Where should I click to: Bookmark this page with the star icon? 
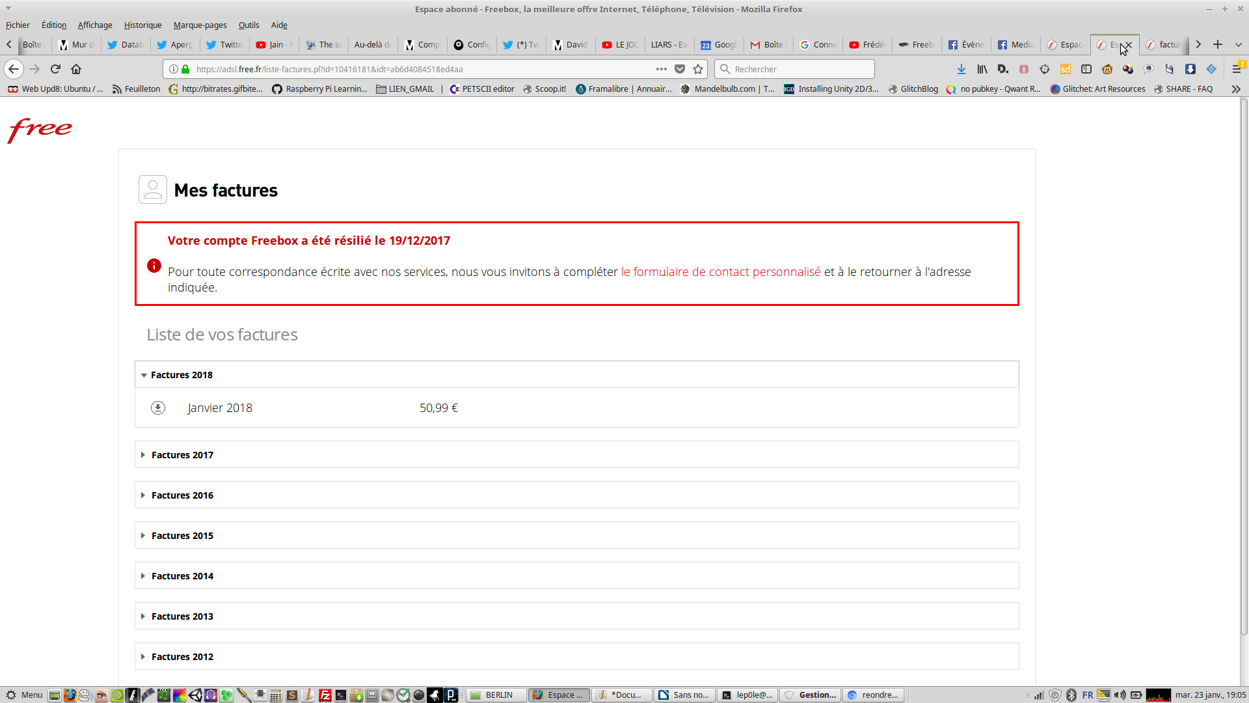pos(698,69)
